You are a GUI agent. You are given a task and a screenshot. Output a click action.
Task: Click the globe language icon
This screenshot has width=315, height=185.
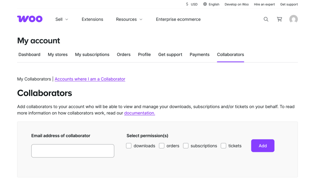click(205, 4)
